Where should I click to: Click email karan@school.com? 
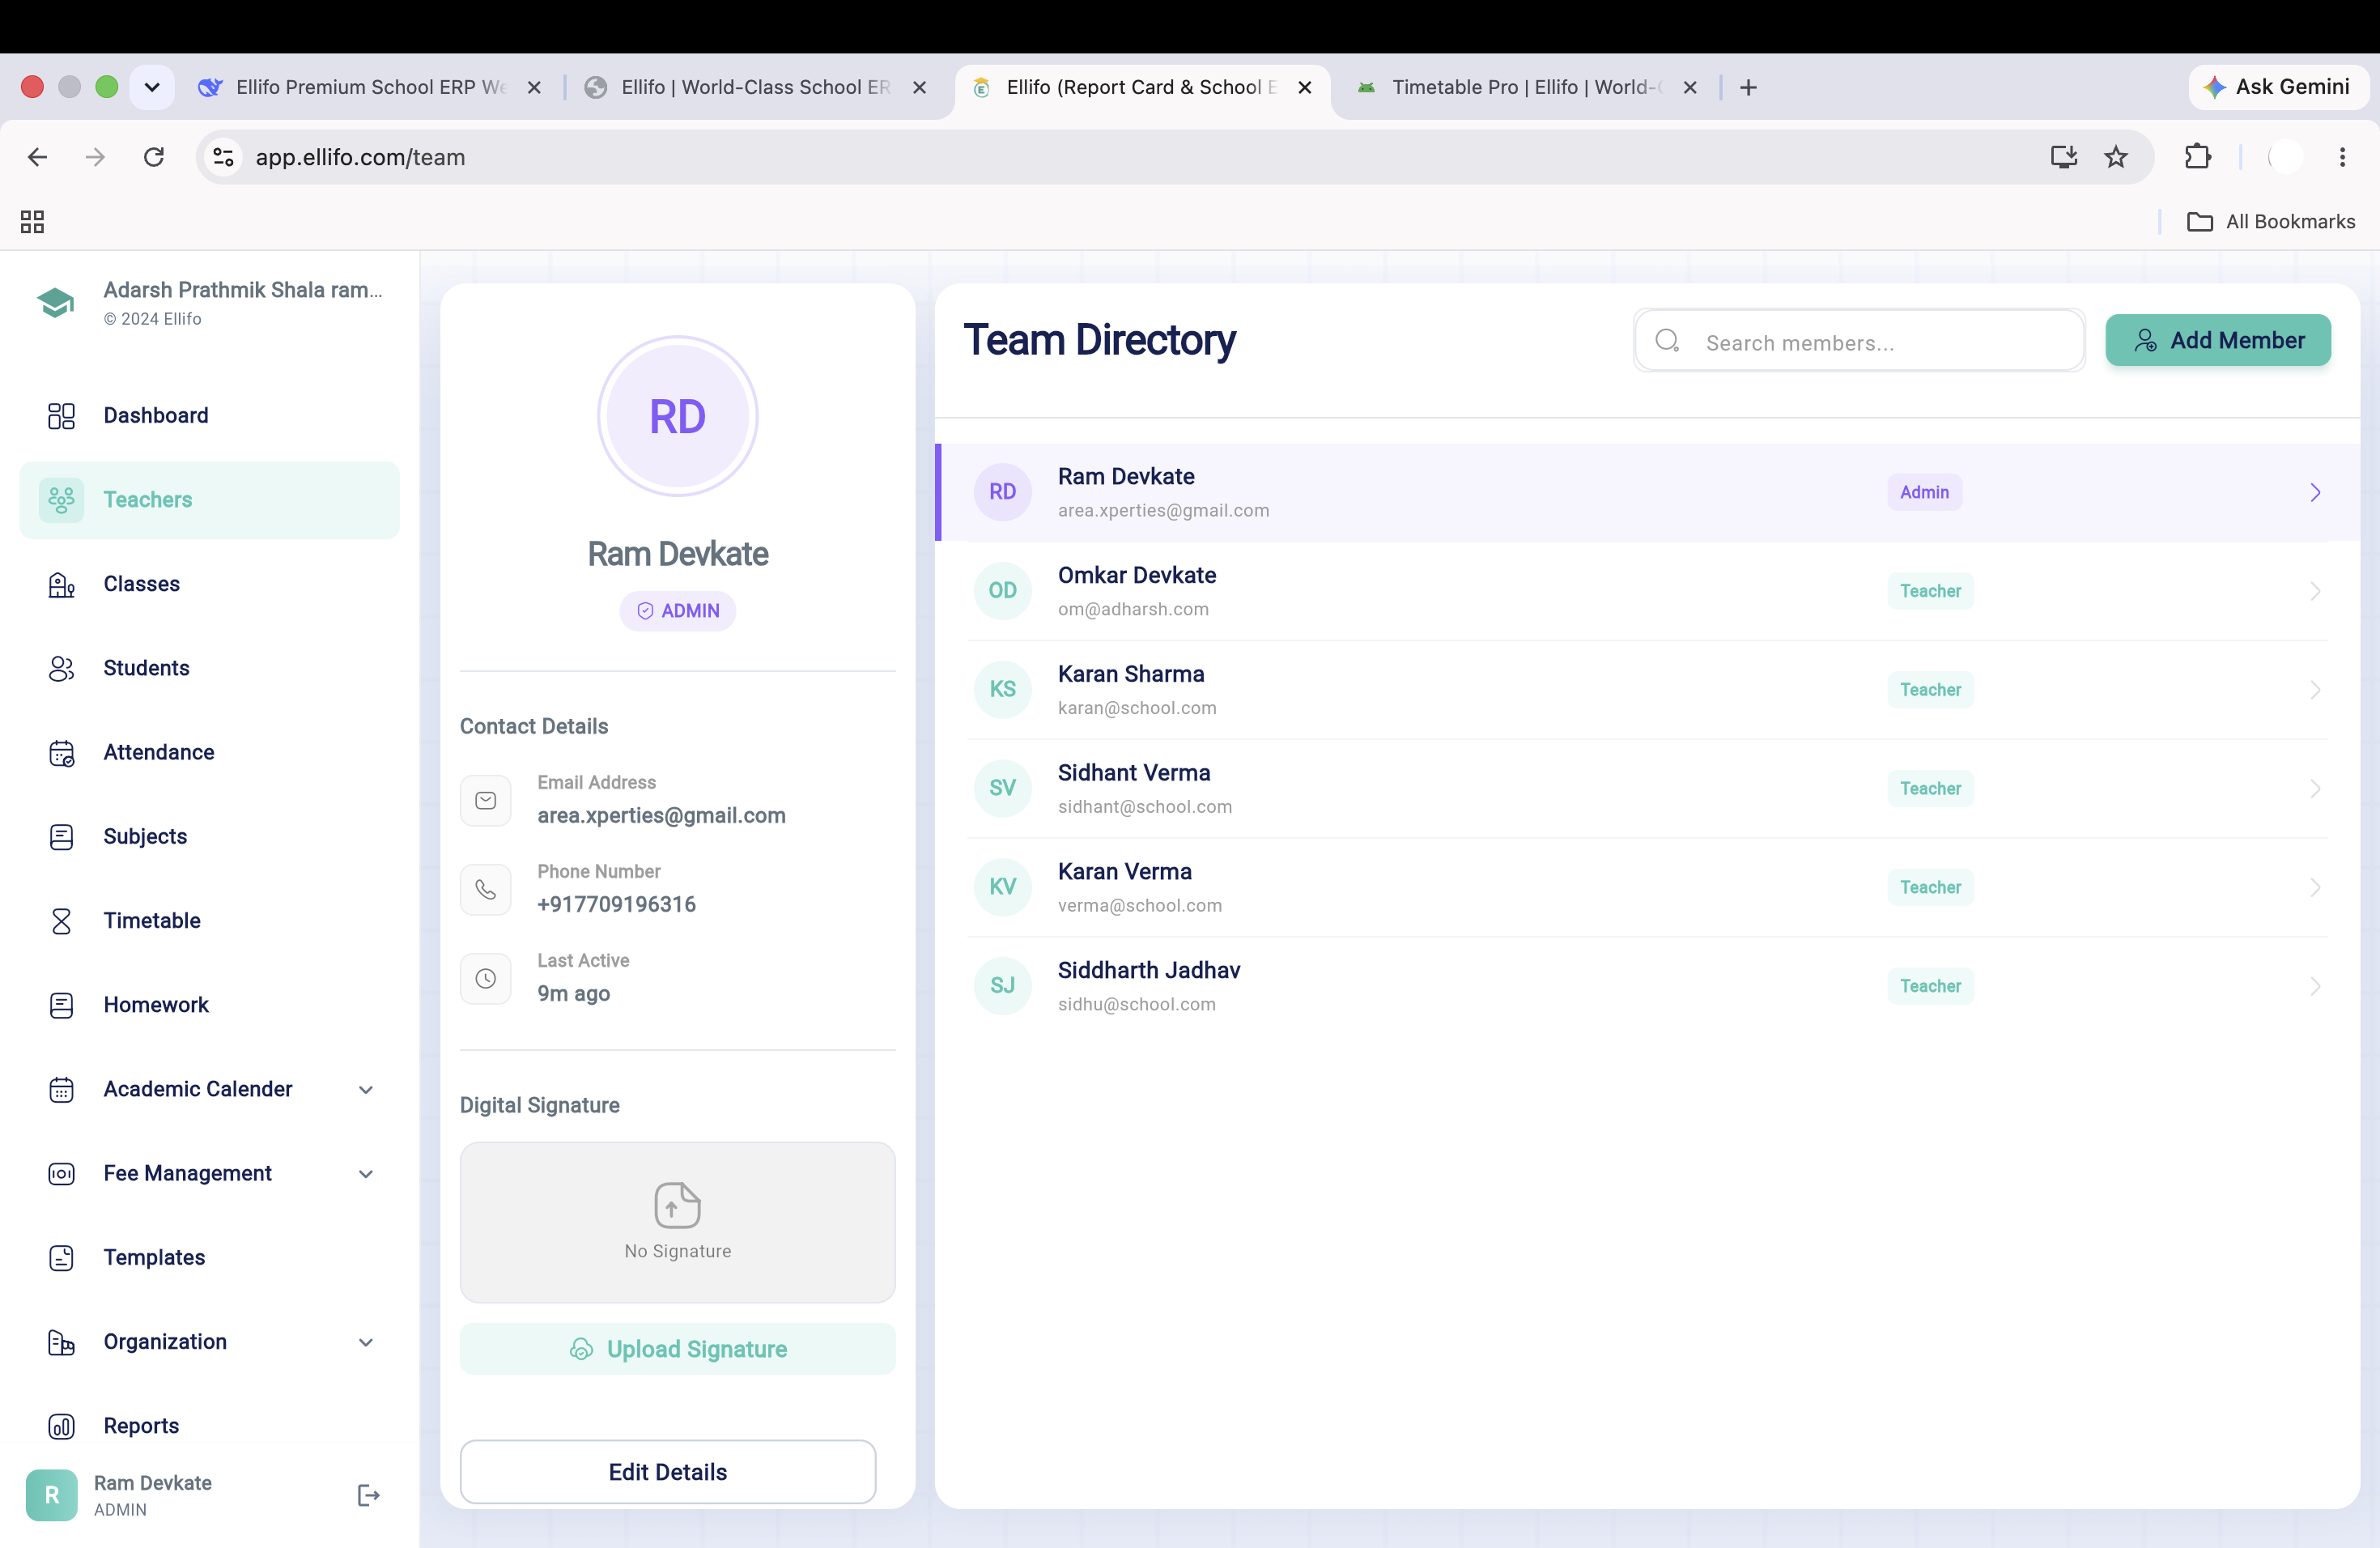pyautogui.click(x=1137, y=708)
